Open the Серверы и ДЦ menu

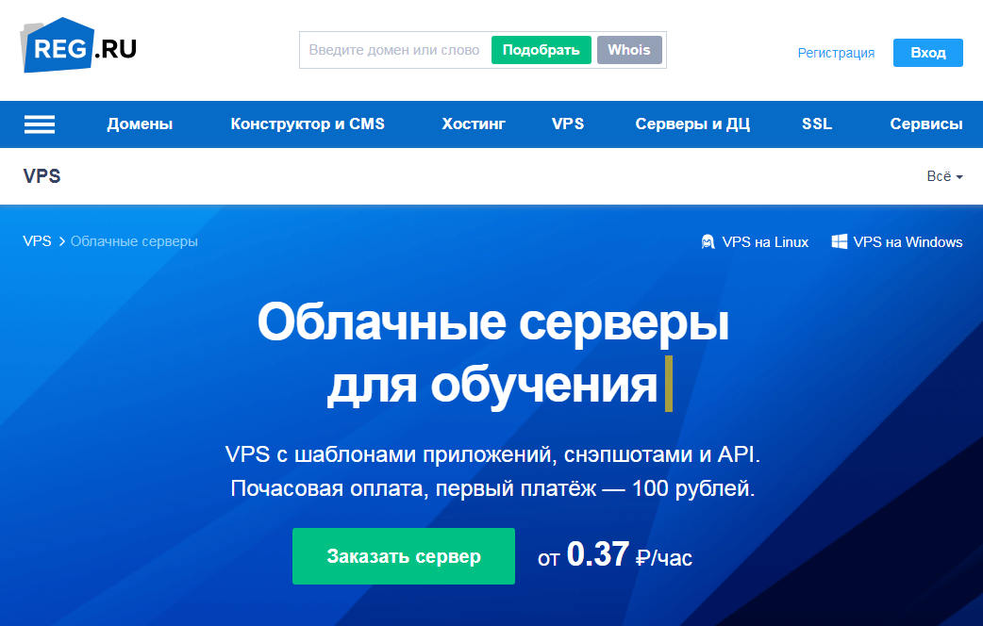[x=692, y=124]
